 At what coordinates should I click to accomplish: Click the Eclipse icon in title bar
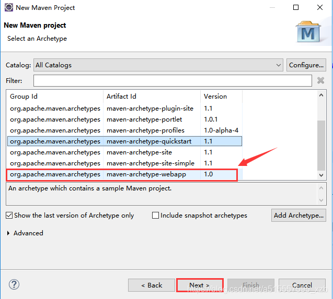[9, 7]
